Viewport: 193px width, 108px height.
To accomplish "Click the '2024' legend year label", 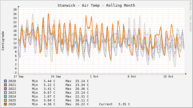I will [x=12, y=96].
